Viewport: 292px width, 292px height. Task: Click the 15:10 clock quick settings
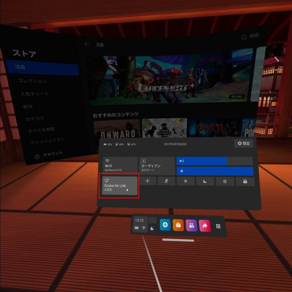[139, 220]
